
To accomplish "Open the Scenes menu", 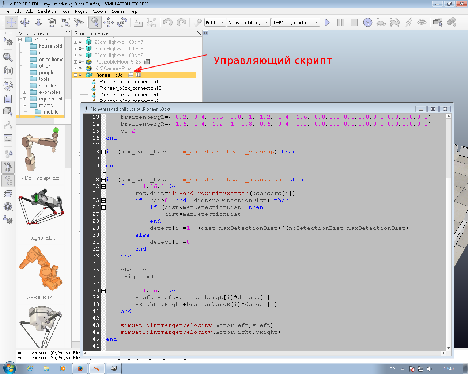I will coord(118,11).
